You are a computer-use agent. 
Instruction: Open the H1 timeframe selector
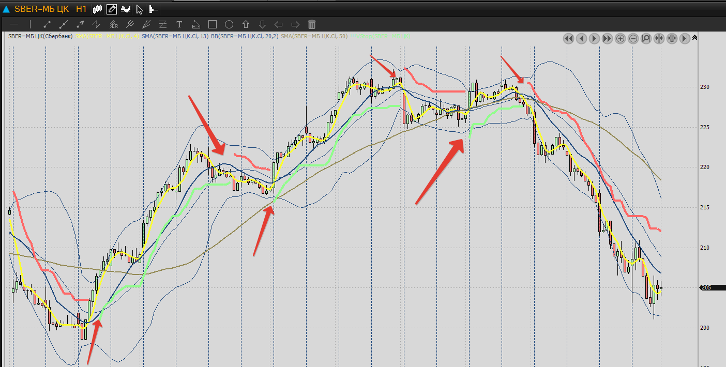point(81,9)
